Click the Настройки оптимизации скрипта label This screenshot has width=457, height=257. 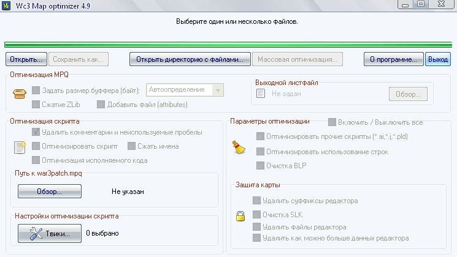67,216
